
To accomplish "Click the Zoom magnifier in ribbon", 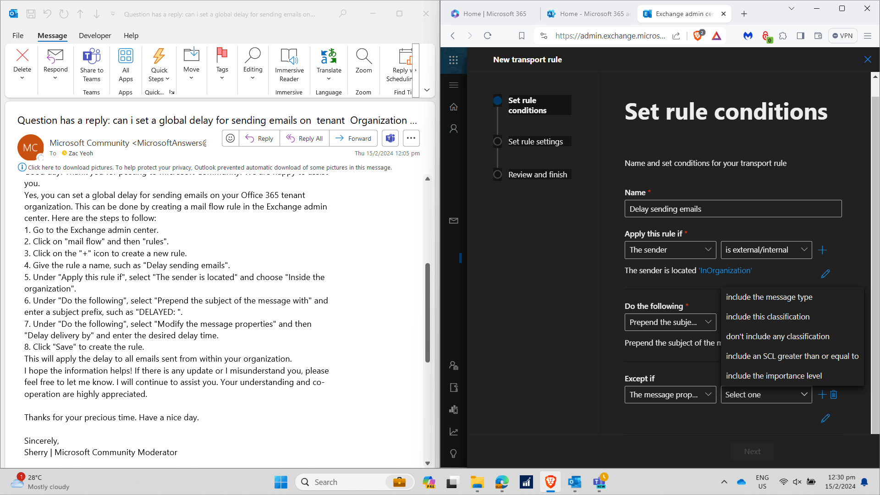I will tap(363, 56).
